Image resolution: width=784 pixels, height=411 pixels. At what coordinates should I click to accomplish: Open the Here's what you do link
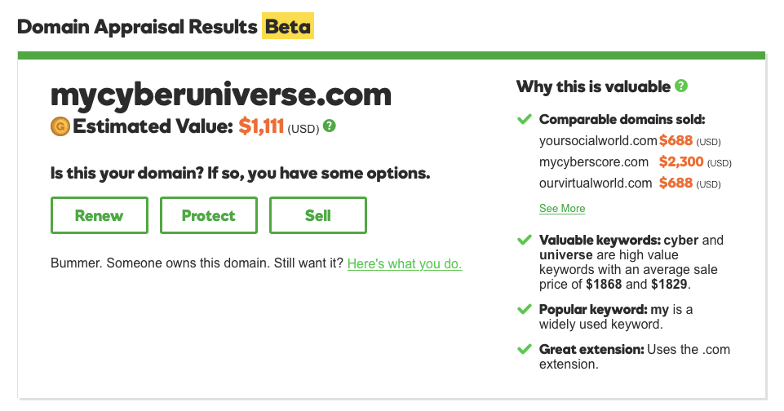[x=405, y=263]
